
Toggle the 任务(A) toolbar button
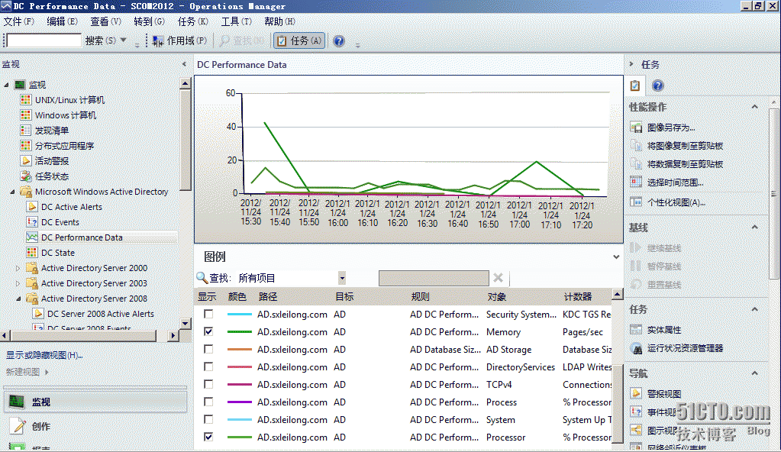tap(299, 41)
